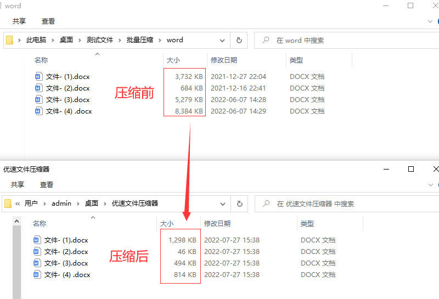Select 文件- (2).docx icon in 优速文件压缩器 window
This screenshot has width=439, height=299.
[37, 251]
